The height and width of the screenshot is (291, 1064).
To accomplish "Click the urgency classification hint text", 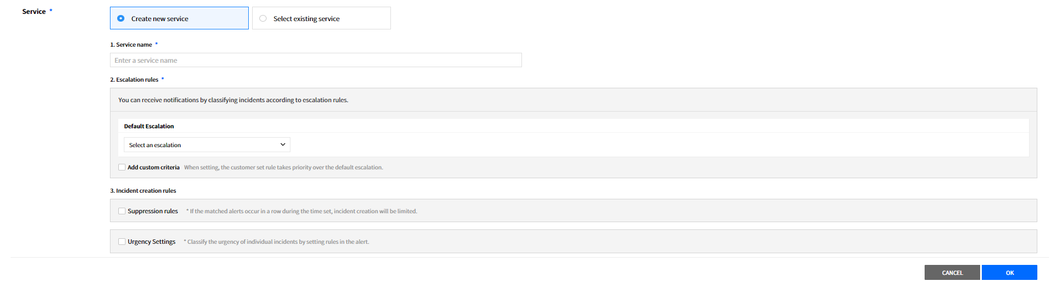I will (x=278, y=242).
